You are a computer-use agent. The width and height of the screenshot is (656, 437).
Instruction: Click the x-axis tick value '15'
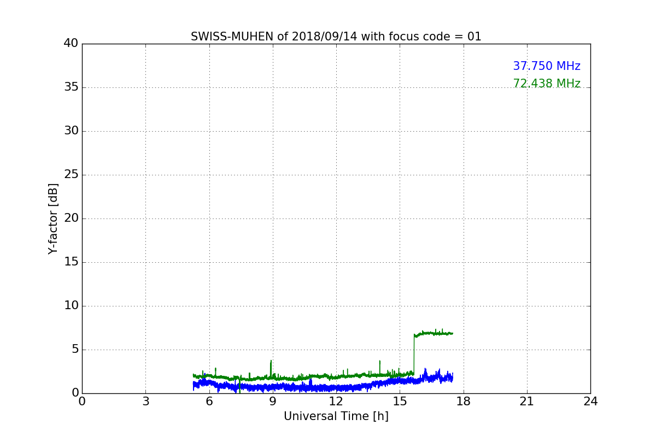point(400,401)
